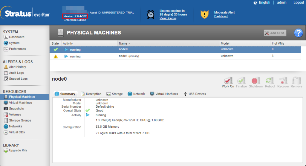The height and width of the screenshot is (166, 306).
Task: Click the Remove icon
Action: [x=296, y=81]
